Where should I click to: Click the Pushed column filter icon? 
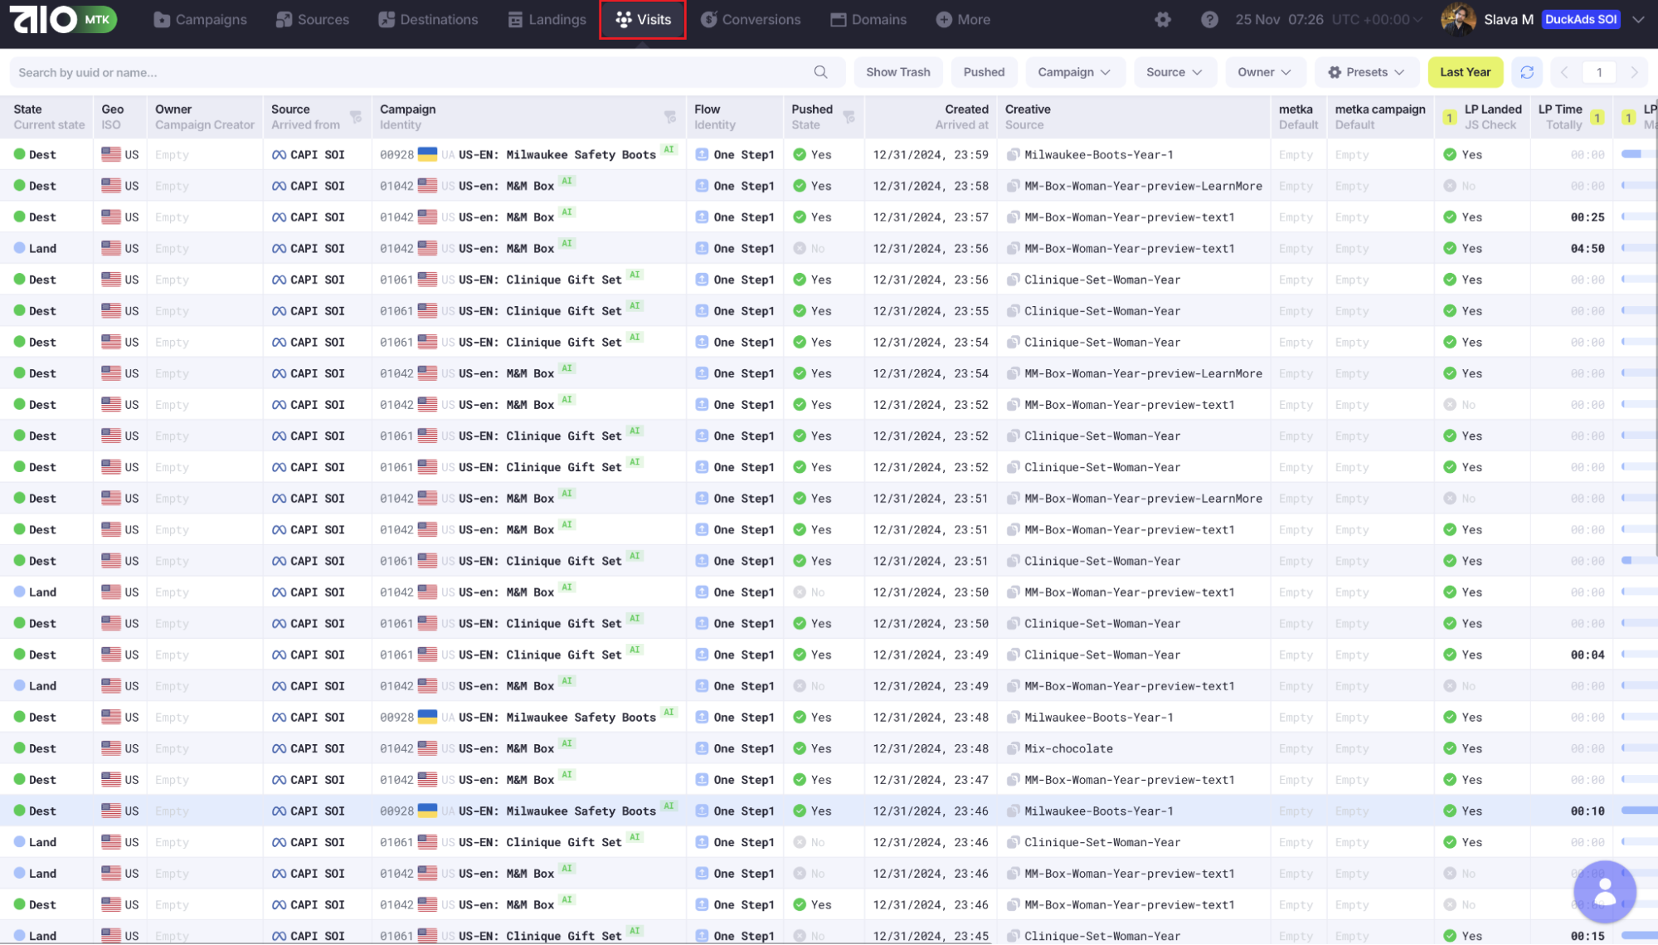tap(848, 117)
